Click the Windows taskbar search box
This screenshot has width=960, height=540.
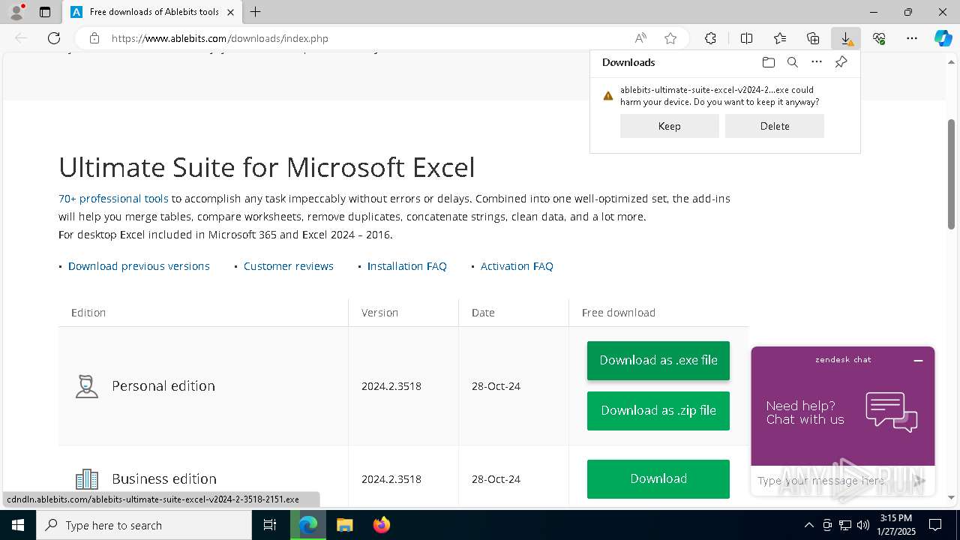144,525
